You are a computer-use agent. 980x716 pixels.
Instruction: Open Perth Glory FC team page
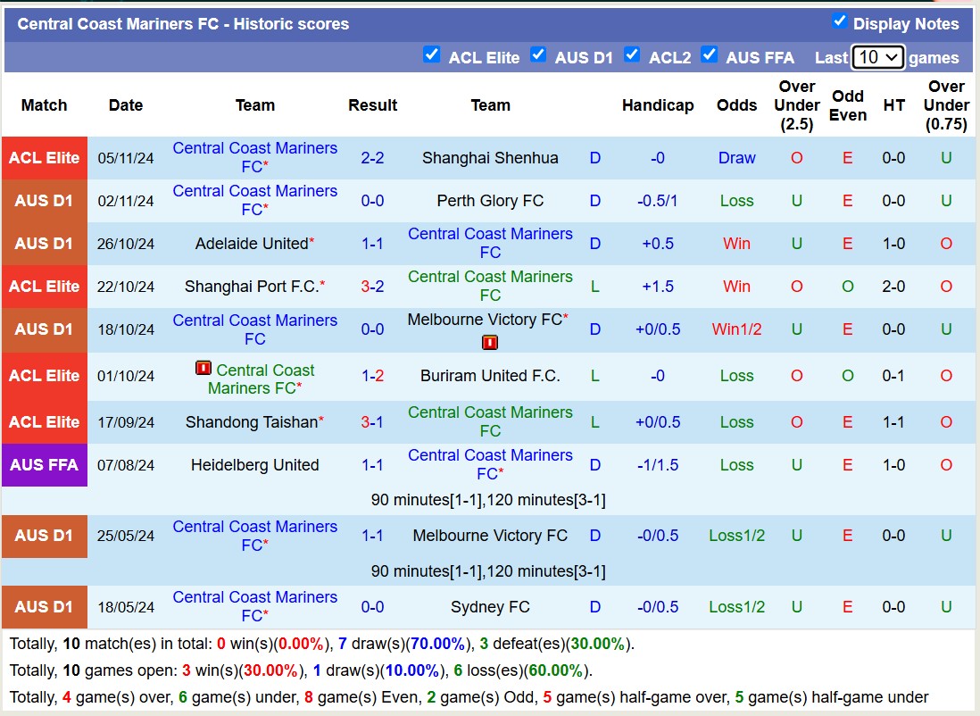tap(490, 201)
